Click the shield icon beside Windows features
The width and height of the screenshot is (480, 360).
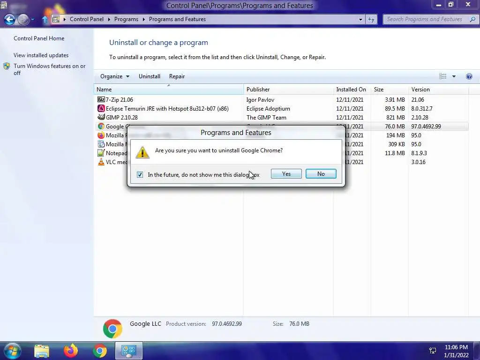7,66
